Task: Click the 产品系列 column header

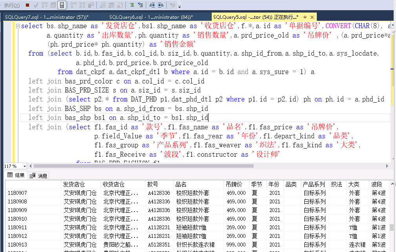Action: (x=314, y=184)
